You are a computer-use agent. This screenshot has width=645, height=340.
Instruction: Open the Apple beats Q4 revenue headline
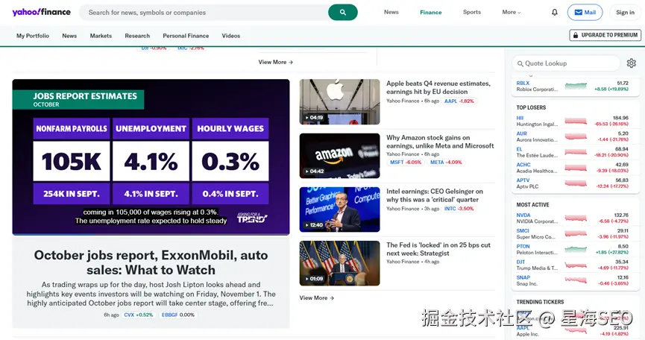pyautogui.click(x=438, y=87)
